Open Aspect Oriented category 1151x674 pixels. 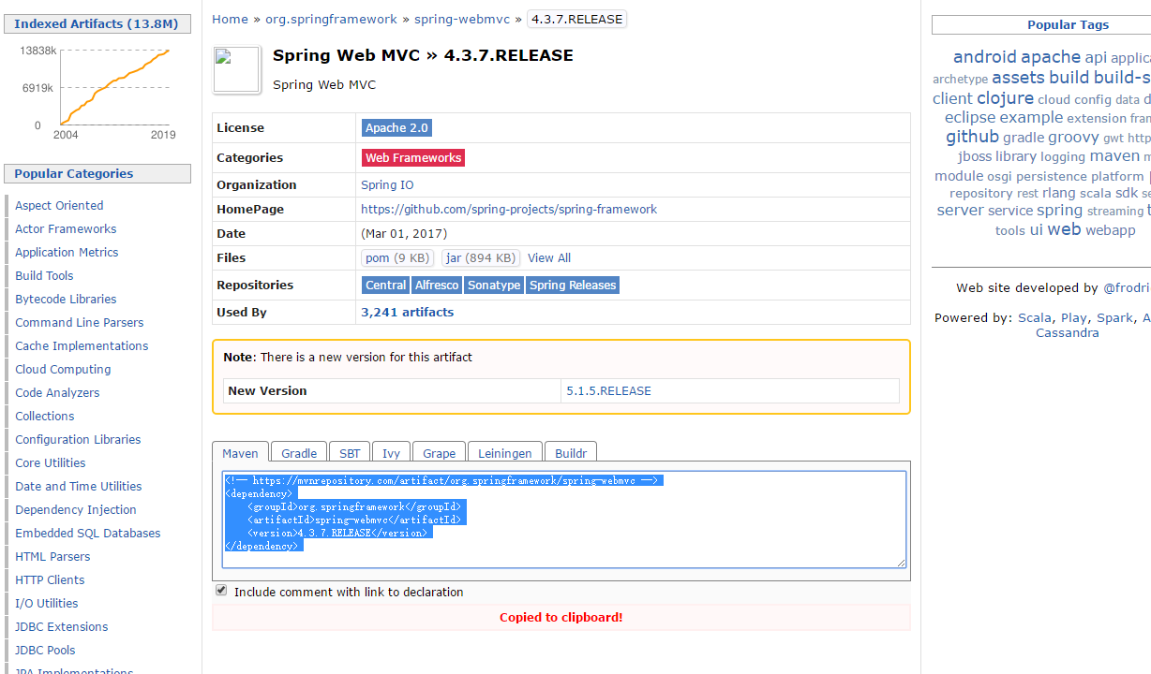59,206
